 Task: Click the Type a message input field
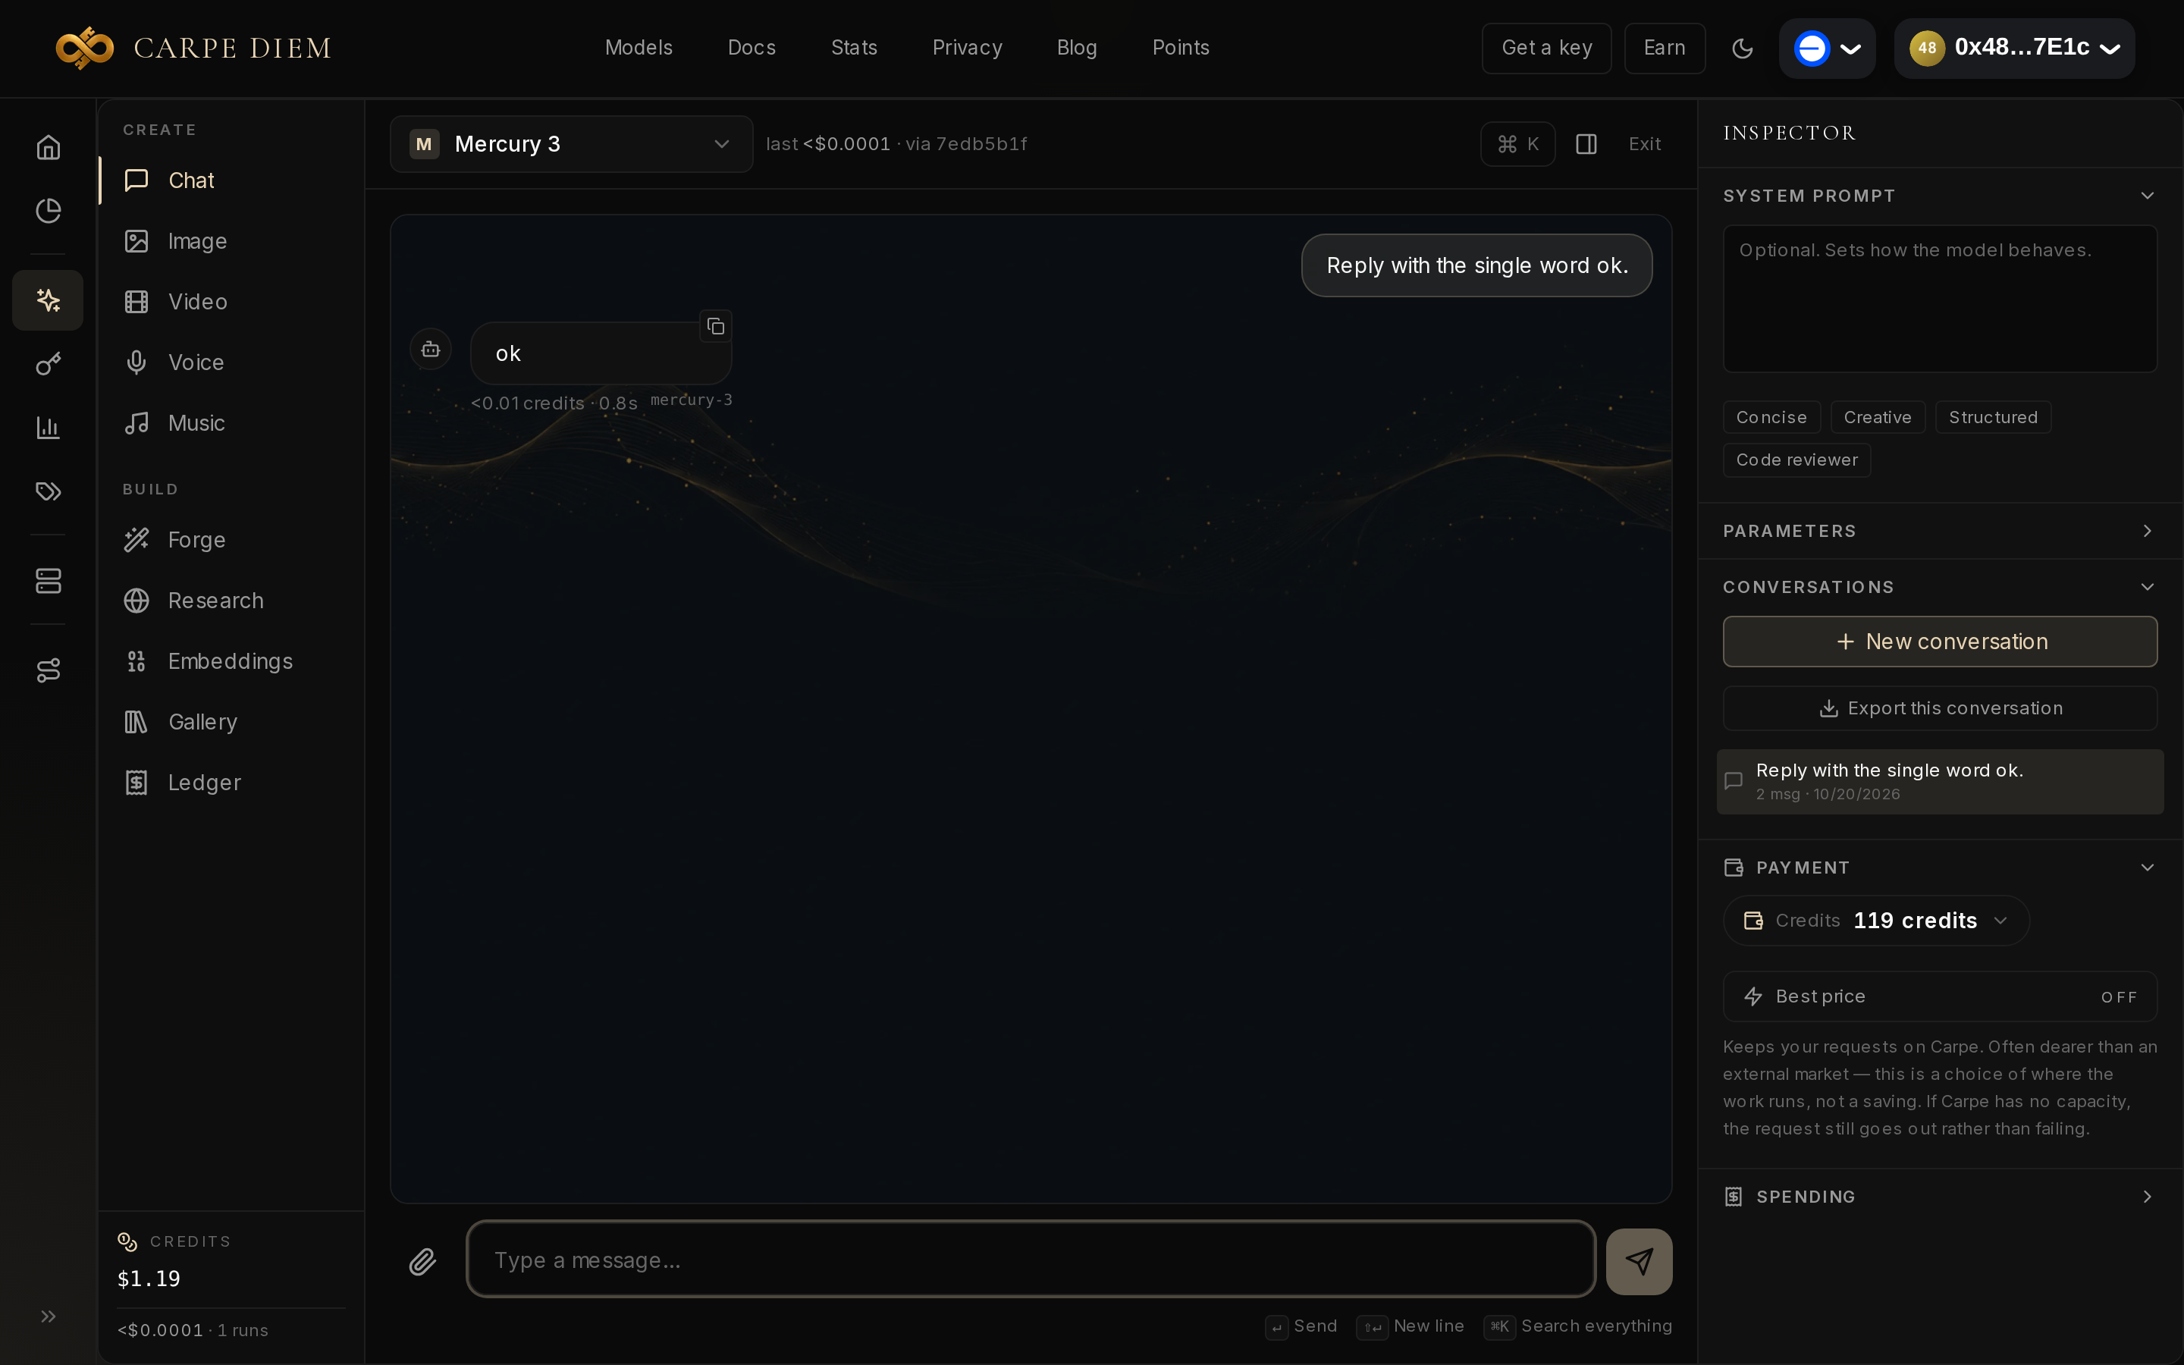1031,1260
